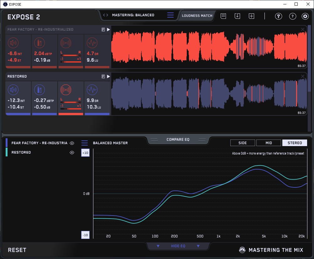Open the Mastering: Balanced preset list menu
Viewport: 314px width, 259px height.
pyautogui.click(x=170, y=15)
